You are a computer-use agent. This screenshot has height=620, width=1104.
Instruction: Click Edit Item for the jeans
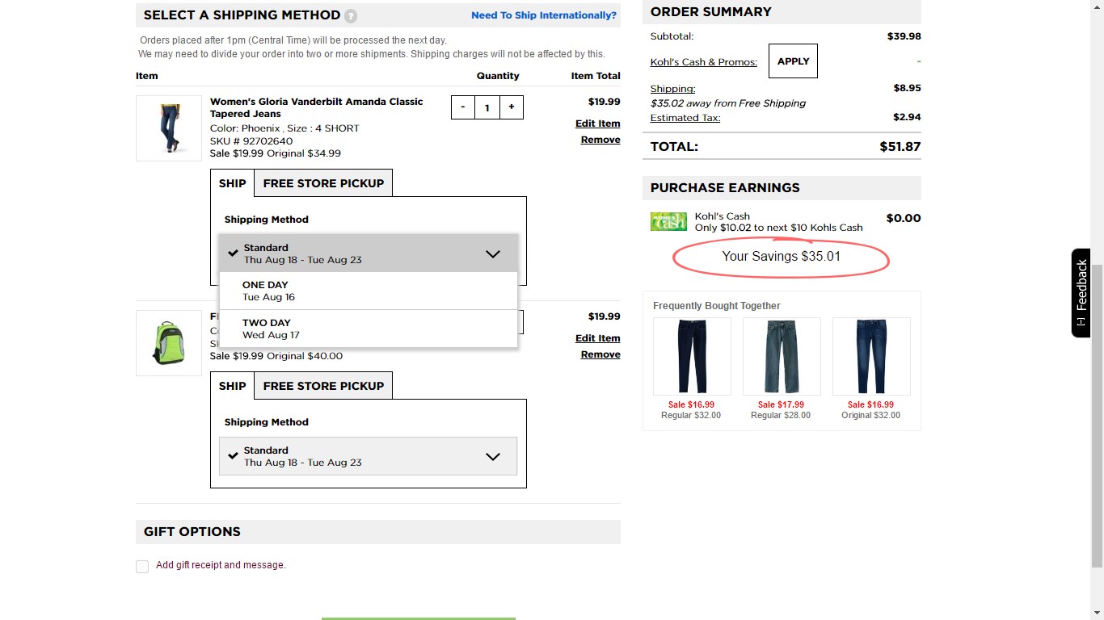click(598, 124)
